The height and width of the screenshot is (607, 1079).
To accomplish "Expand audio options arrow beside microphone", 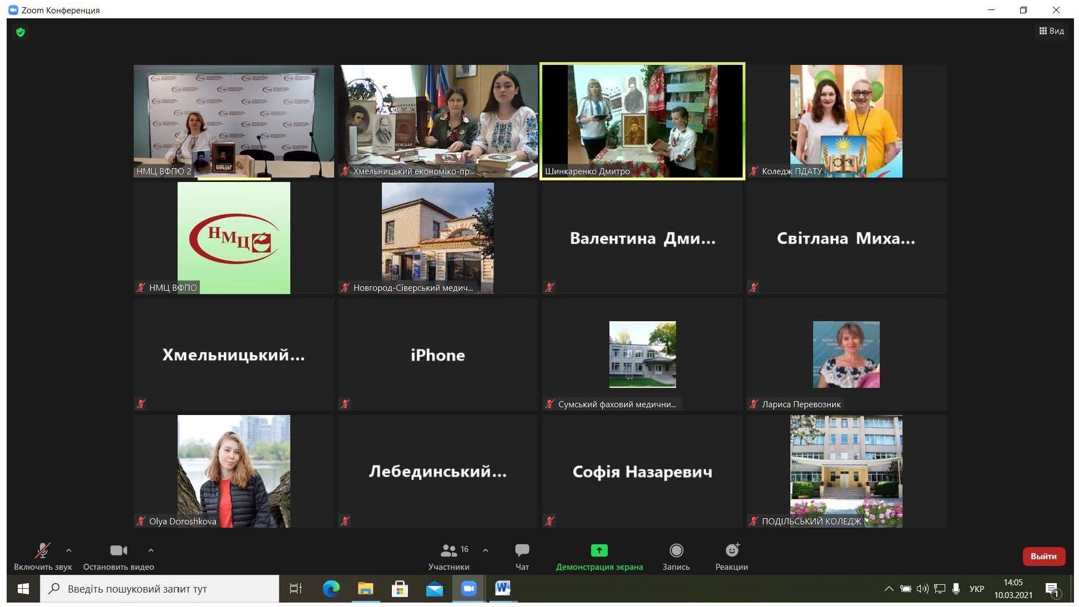I will [x=69, y=550].
